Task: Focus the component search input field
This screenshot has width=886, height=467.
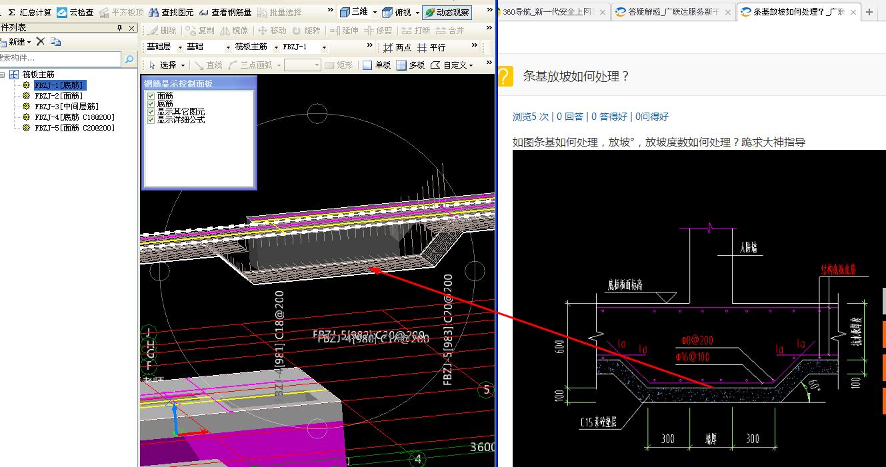Action: click(x=61, y=59)
